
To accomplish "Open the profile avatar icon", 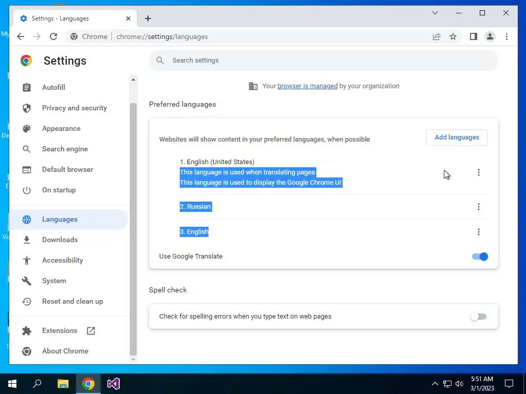I will (490, 36).
